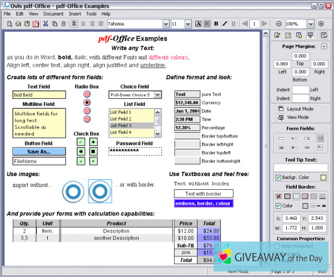
Task: Click the Top page margin field
Action: (x=300, y=56)
